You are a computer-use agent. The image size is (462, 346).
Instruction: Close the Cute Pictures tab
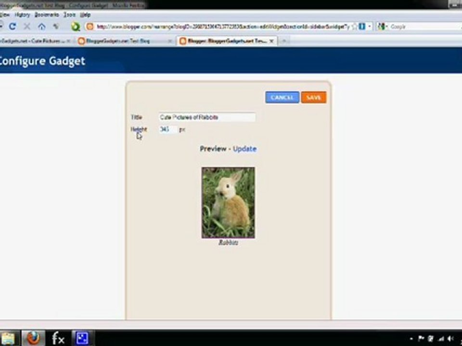click(68, 41)
